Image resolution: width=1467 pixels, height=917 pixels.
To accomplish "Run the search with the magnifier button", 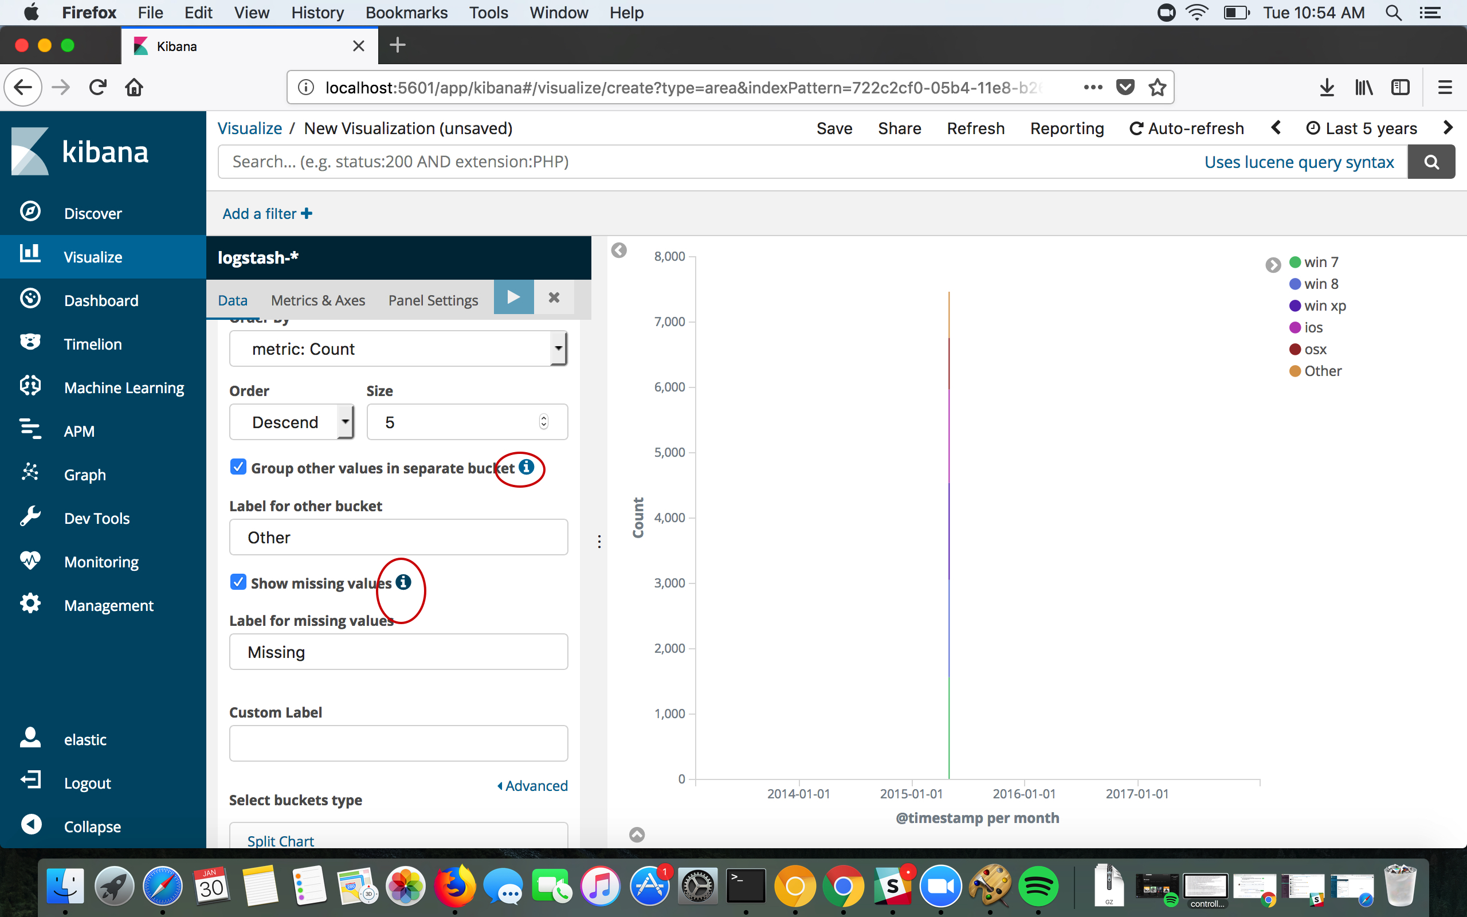I will (1431, 162).
